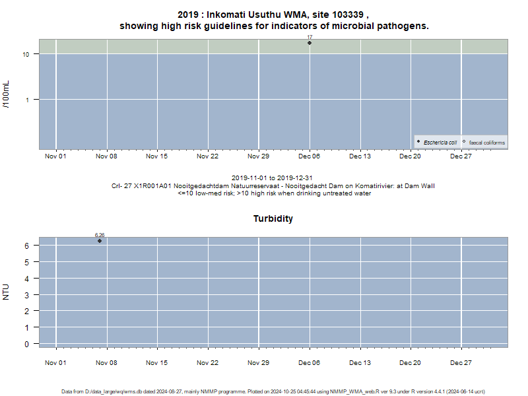Click 'Dec 27' under the microbial chart
The image size is (528, 396).
tap(461, 156)
